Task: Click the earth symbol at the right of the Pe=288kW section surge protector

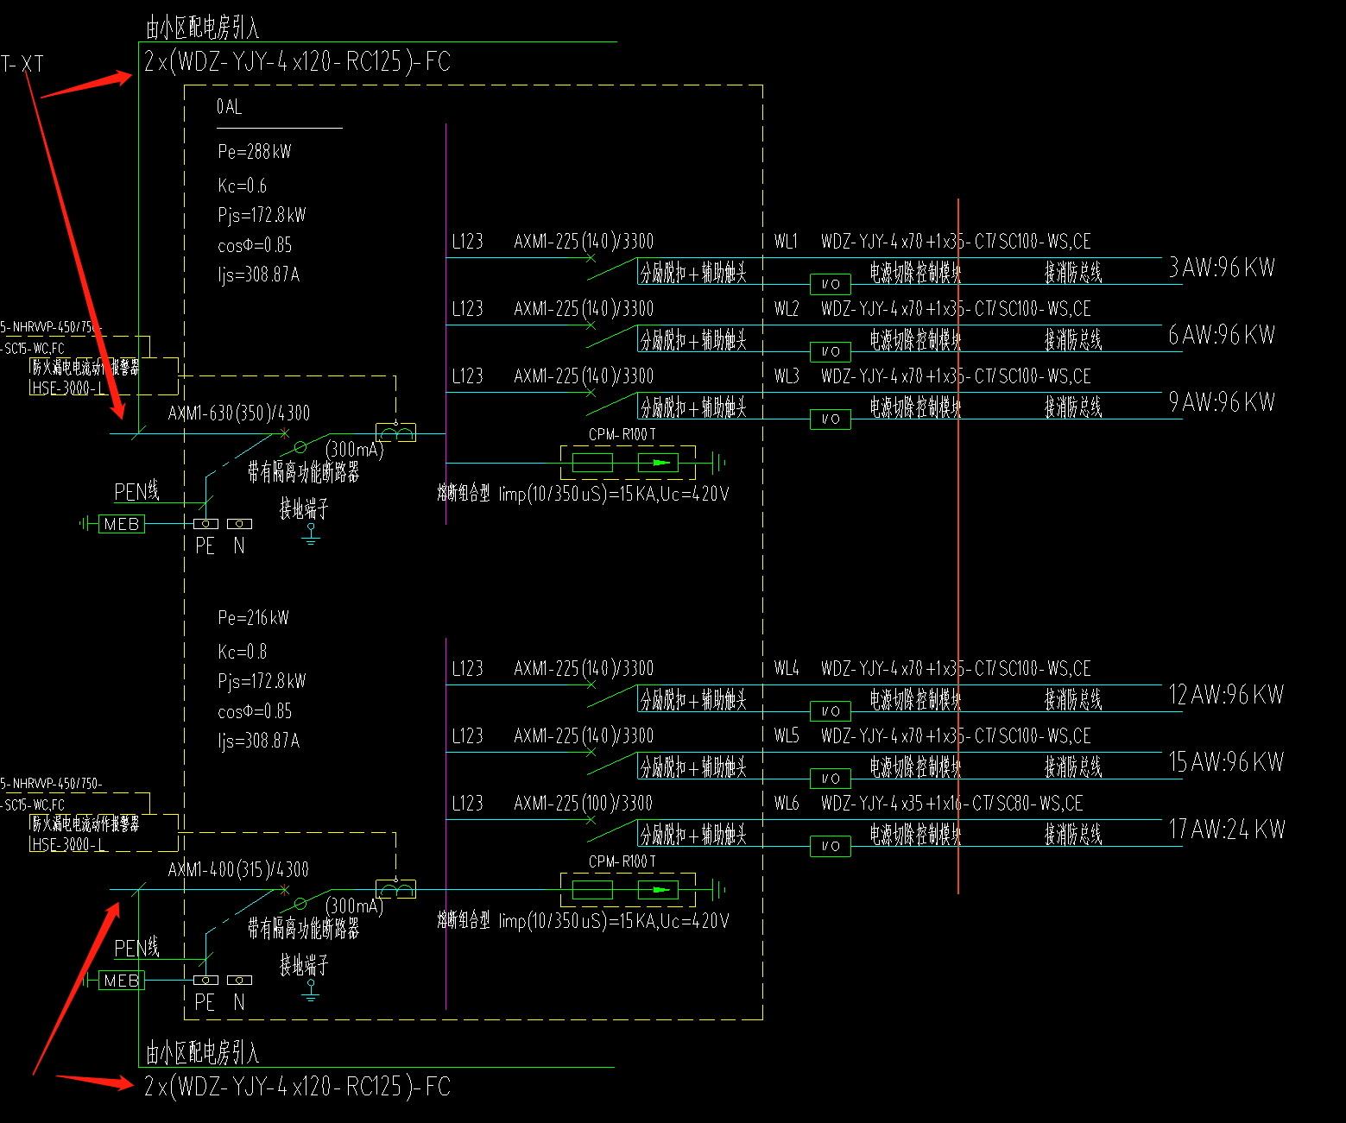Action: [x=717, y=463]
